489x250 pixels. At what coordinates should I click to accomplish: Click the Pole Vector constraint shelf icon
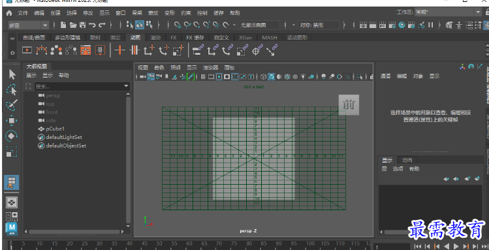(272, 50)
